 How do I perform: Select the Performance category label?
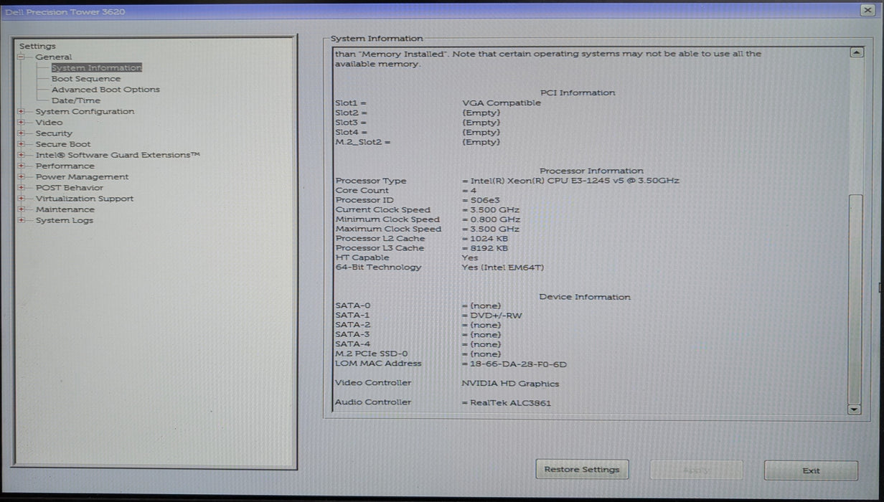point(65,166)
